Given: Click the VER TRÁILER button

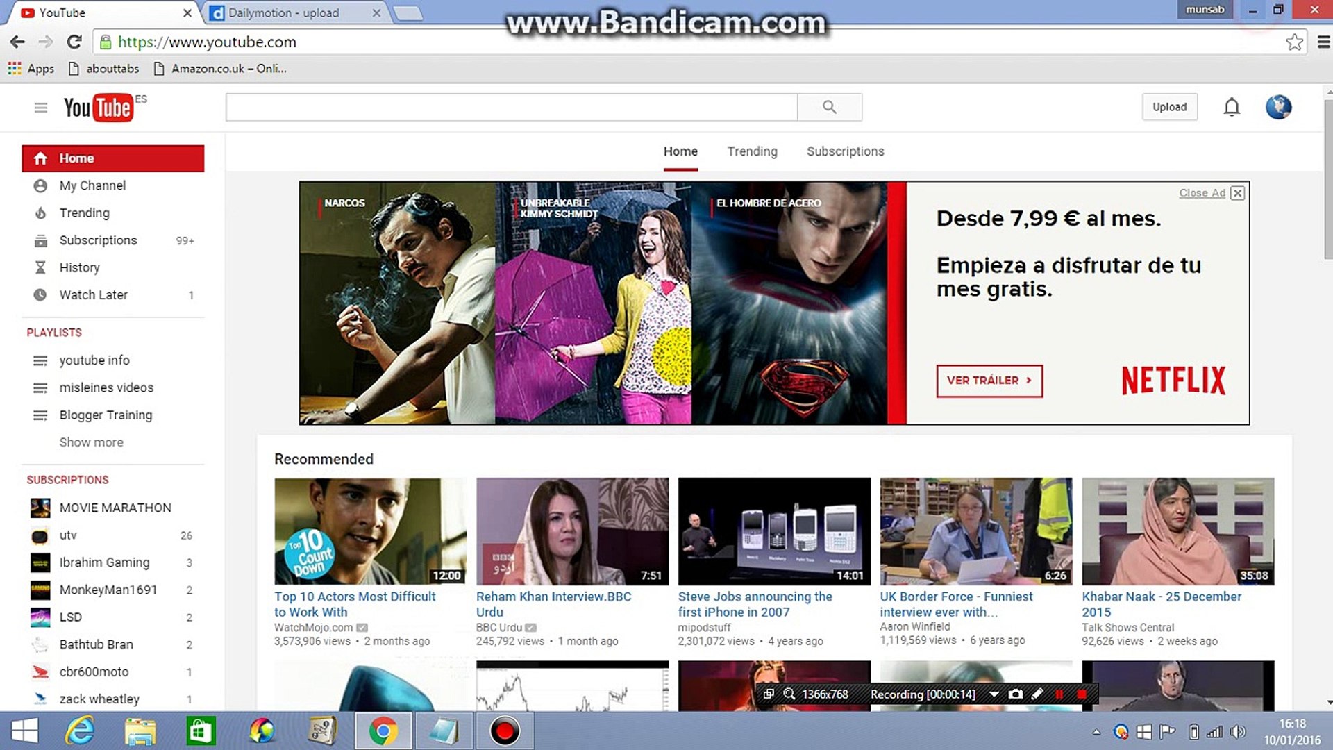Looking at the screenshot, I should coord(989,381).
